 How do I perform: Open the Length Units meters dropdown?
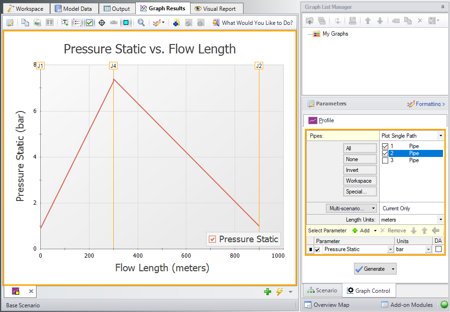[x=440, y=219]
